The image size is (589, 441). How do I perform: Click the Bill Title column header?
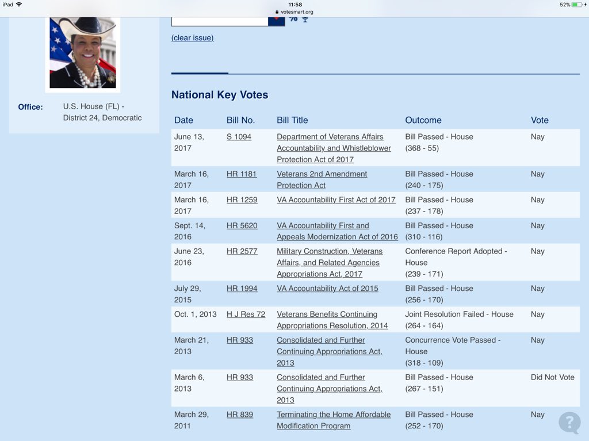[292, 120]
